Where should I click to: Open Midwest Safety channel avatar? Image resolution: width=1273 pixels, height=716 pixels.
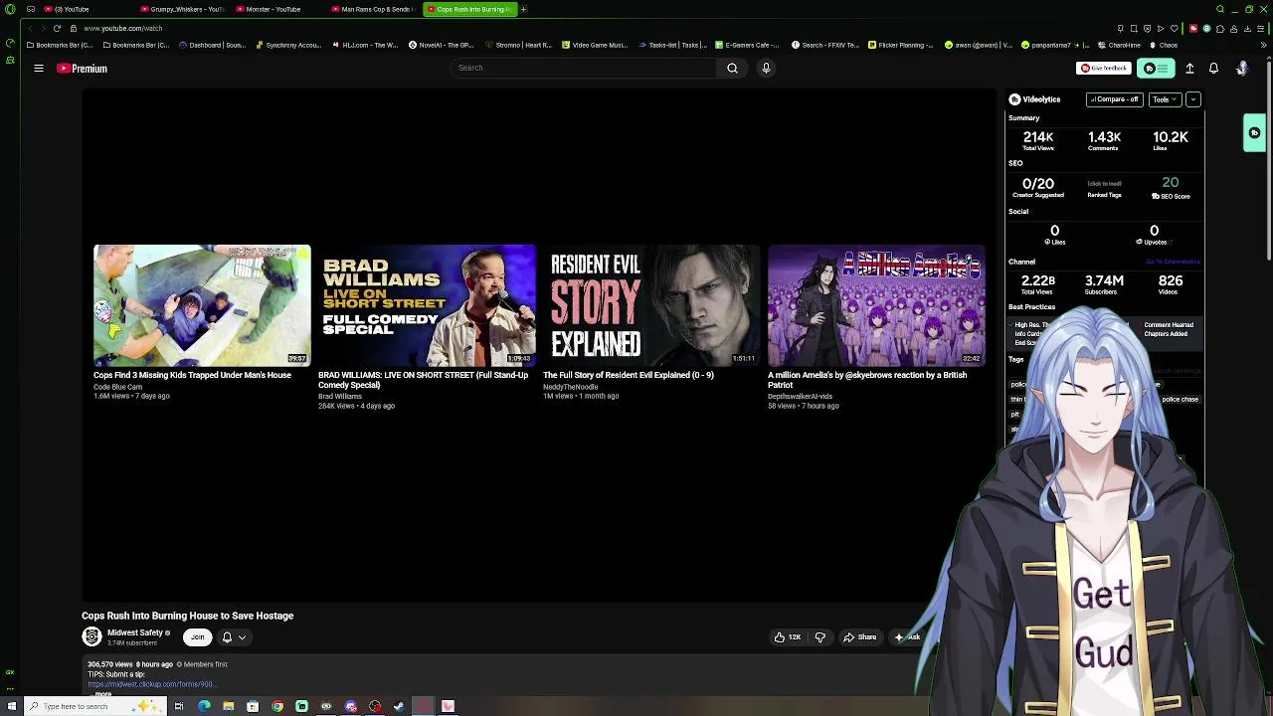pos(91,637)
